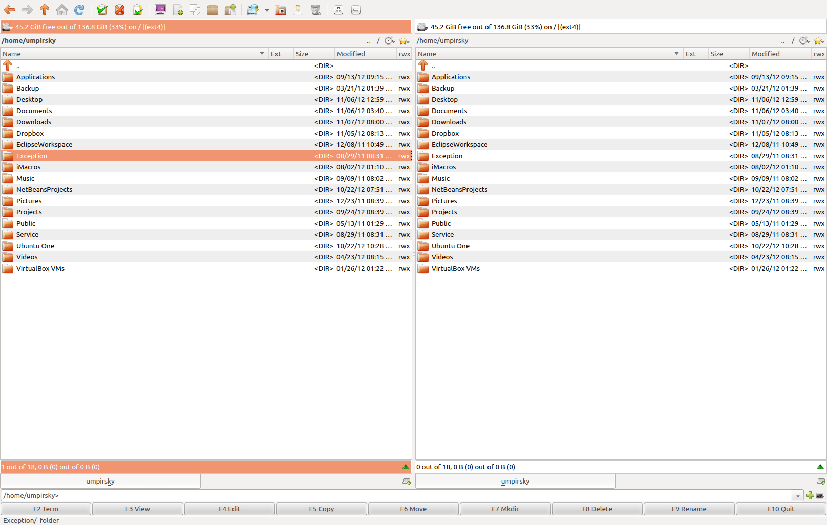Navigate back using the left arrow icon
Image resolution: width=827 pixels, height=525 pixels.
point(9,10)
